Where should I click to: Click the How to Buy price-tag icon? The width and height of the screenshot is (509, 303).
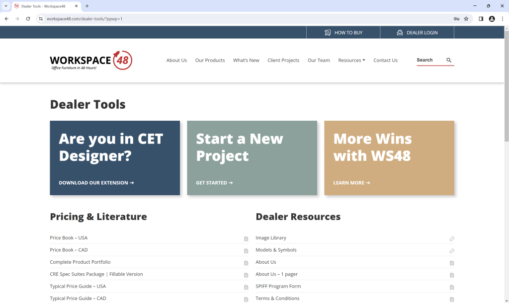(328, 32)
